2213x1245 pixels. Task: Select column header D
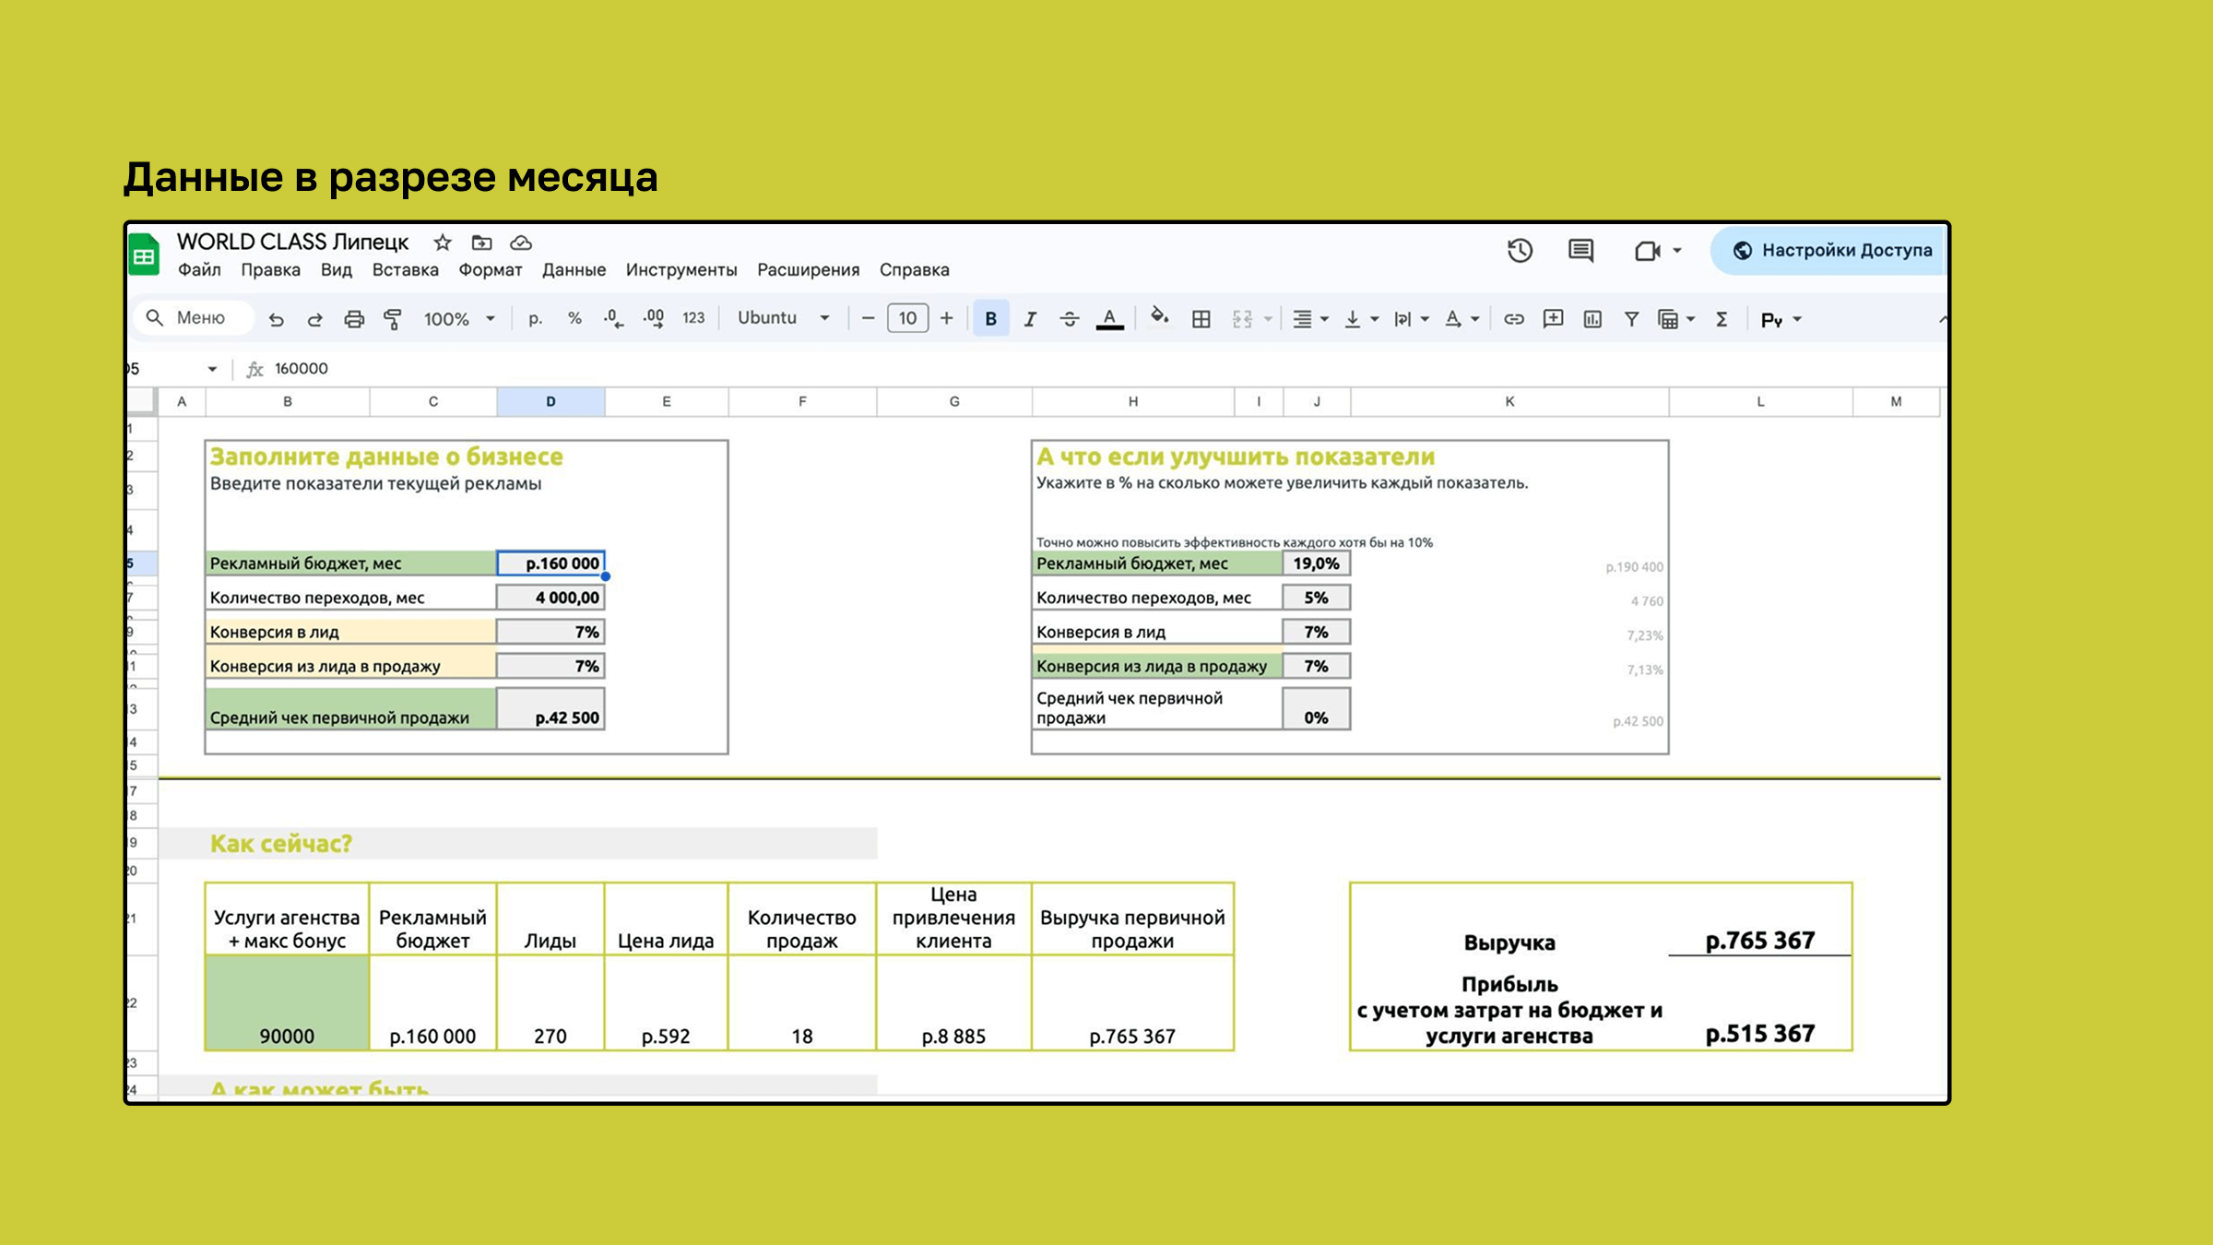550,401
